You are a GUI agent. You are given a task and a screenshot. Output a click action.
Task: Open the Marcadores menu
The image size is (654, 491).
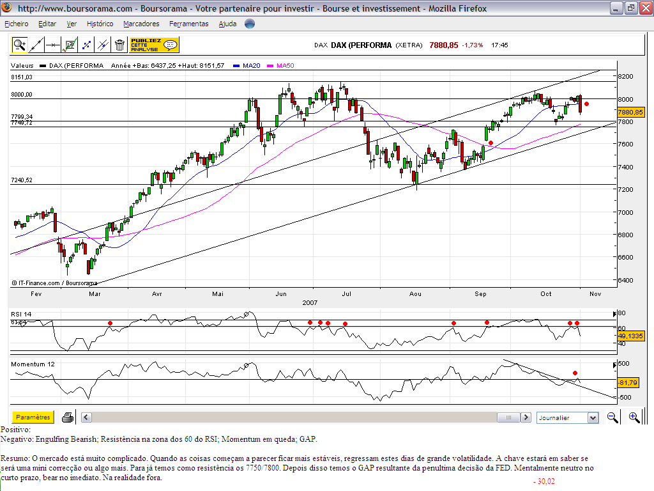141,24
